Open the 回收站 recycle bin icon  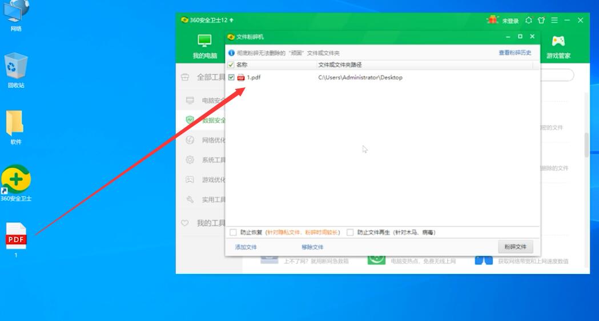(15, 70)
